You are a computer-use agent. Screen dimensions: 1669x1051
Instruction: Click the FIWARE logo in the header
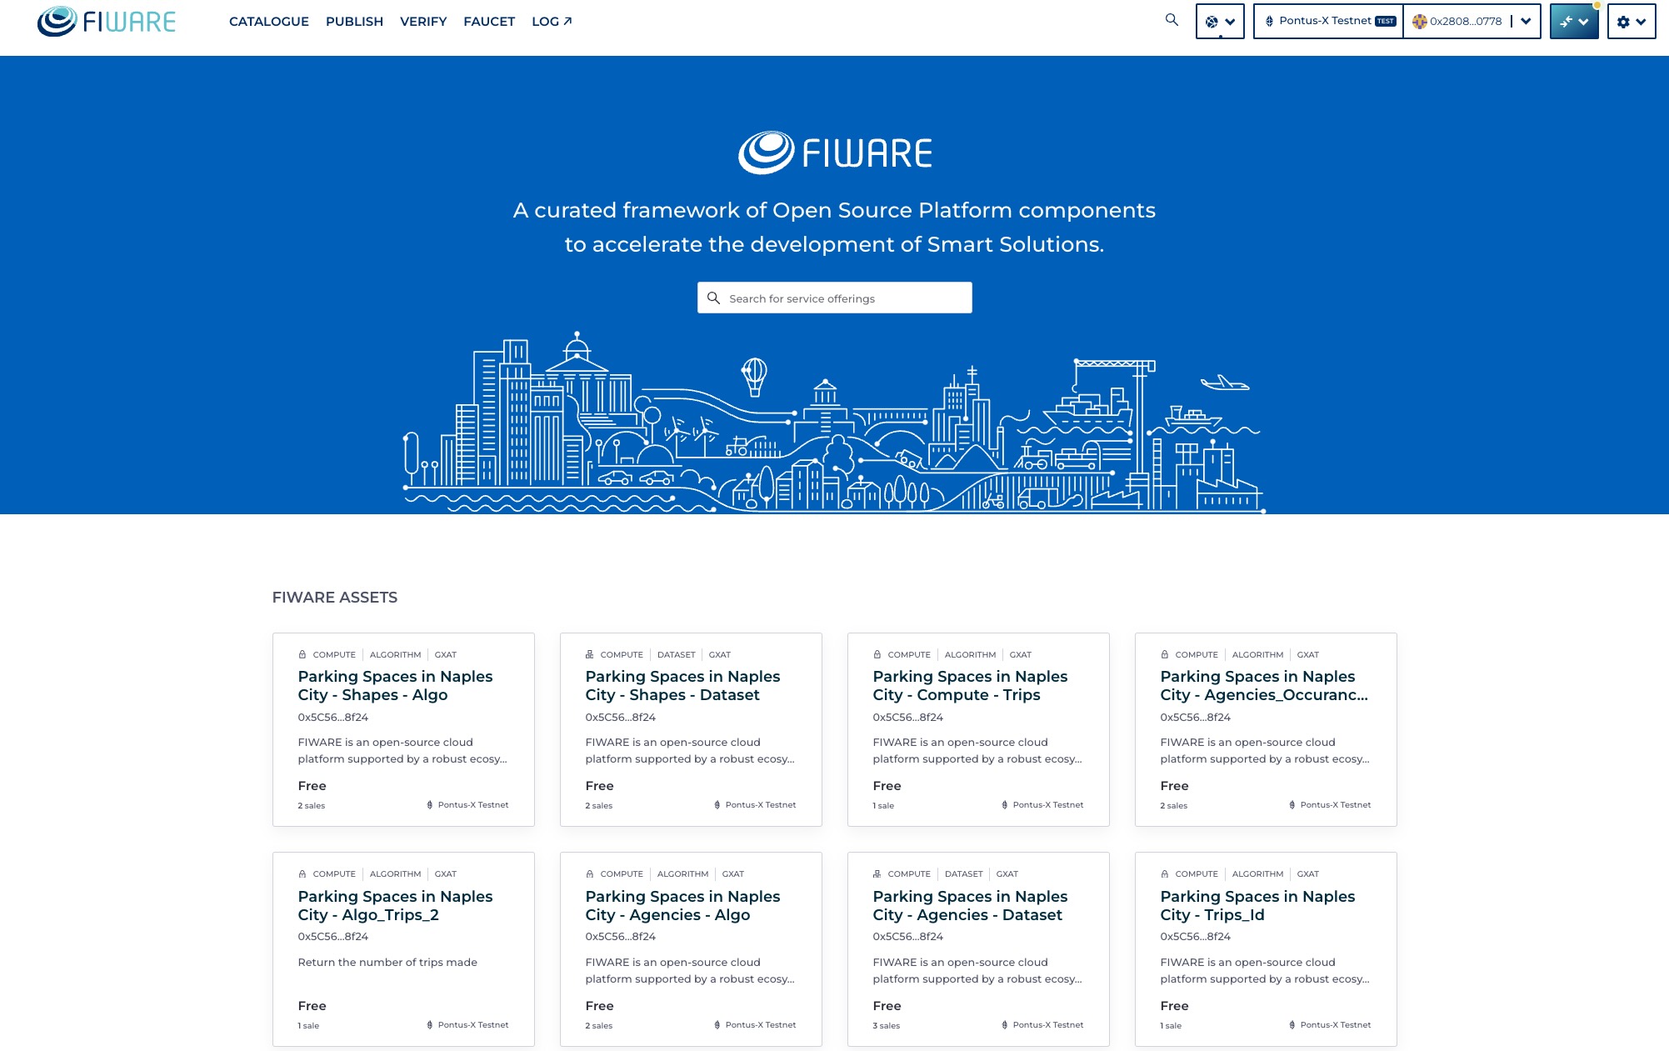pos(107,22)
